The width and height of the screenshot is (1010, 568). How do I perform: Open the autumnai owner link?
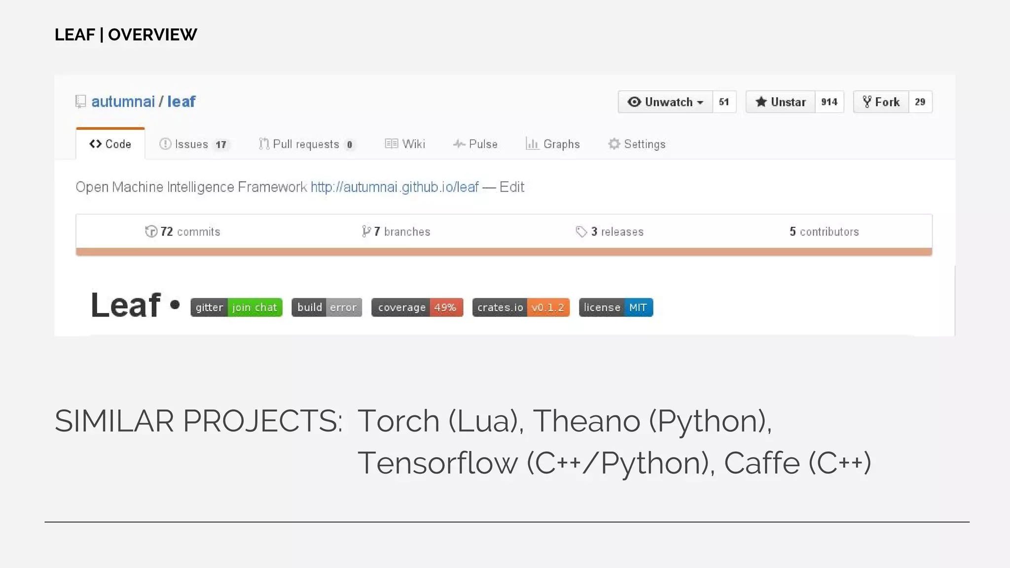pyautogui.click(x=123, y=102)
